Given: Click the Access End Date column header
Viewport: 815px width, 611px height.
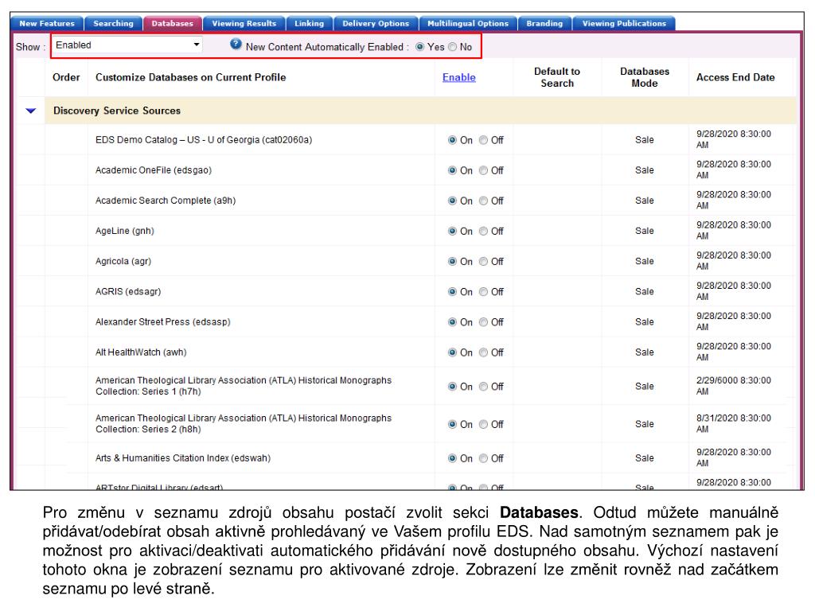Looking at the screenshot, I should pos(735,77).
